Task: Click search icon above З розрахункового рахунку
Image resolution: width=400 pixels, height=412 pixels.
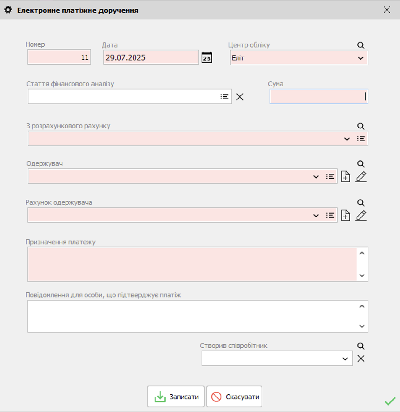Action: pos(360,126)
